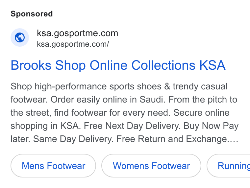Open the partially visible Running chip
Image resolution: width=250 pixels, height=188 pixels.
(x=229, y=166)
